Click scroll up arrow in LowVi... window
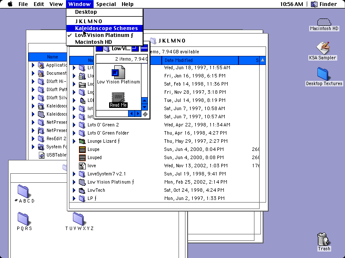Image resolution: width=345 pixels, height=258 pixels. [x=144, y=101]
